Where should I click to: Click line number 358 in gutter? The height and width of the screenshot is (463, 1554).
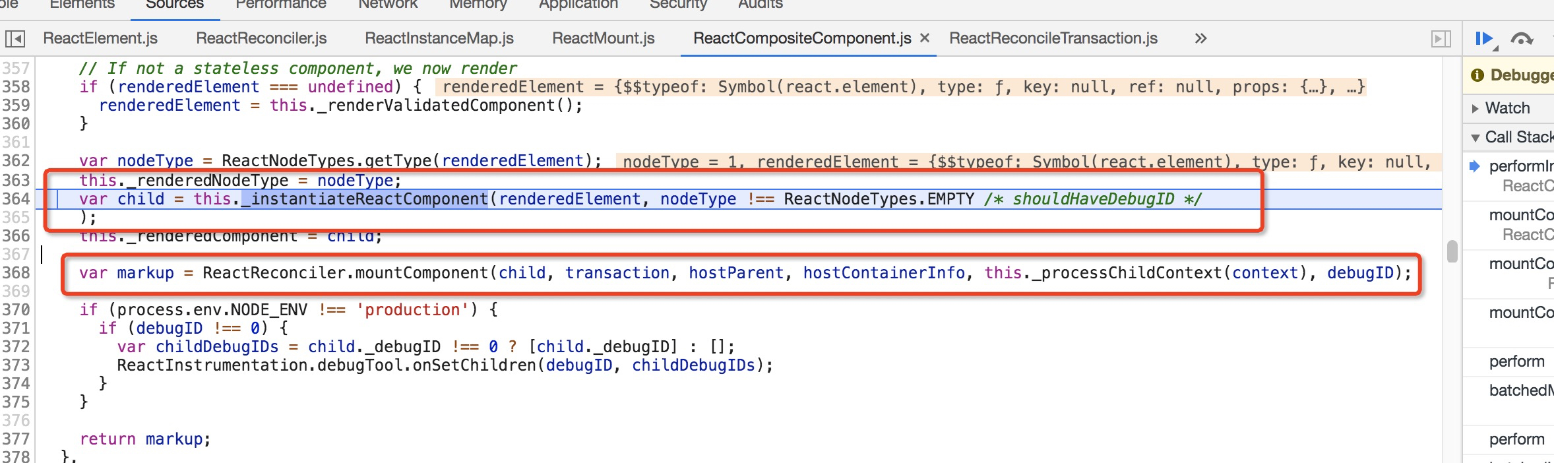(16, 87)
